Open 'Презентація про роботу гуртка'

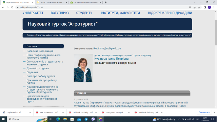click(42, 81)
